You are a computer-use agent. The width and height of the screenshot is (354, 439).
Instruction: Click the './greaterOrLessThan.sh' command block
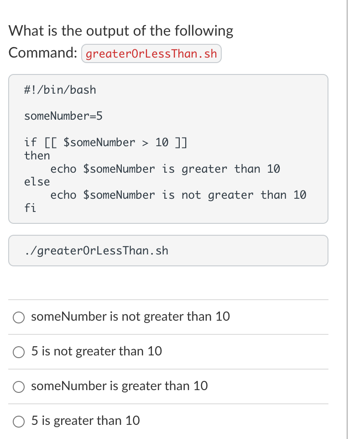(x=168, y=250)
